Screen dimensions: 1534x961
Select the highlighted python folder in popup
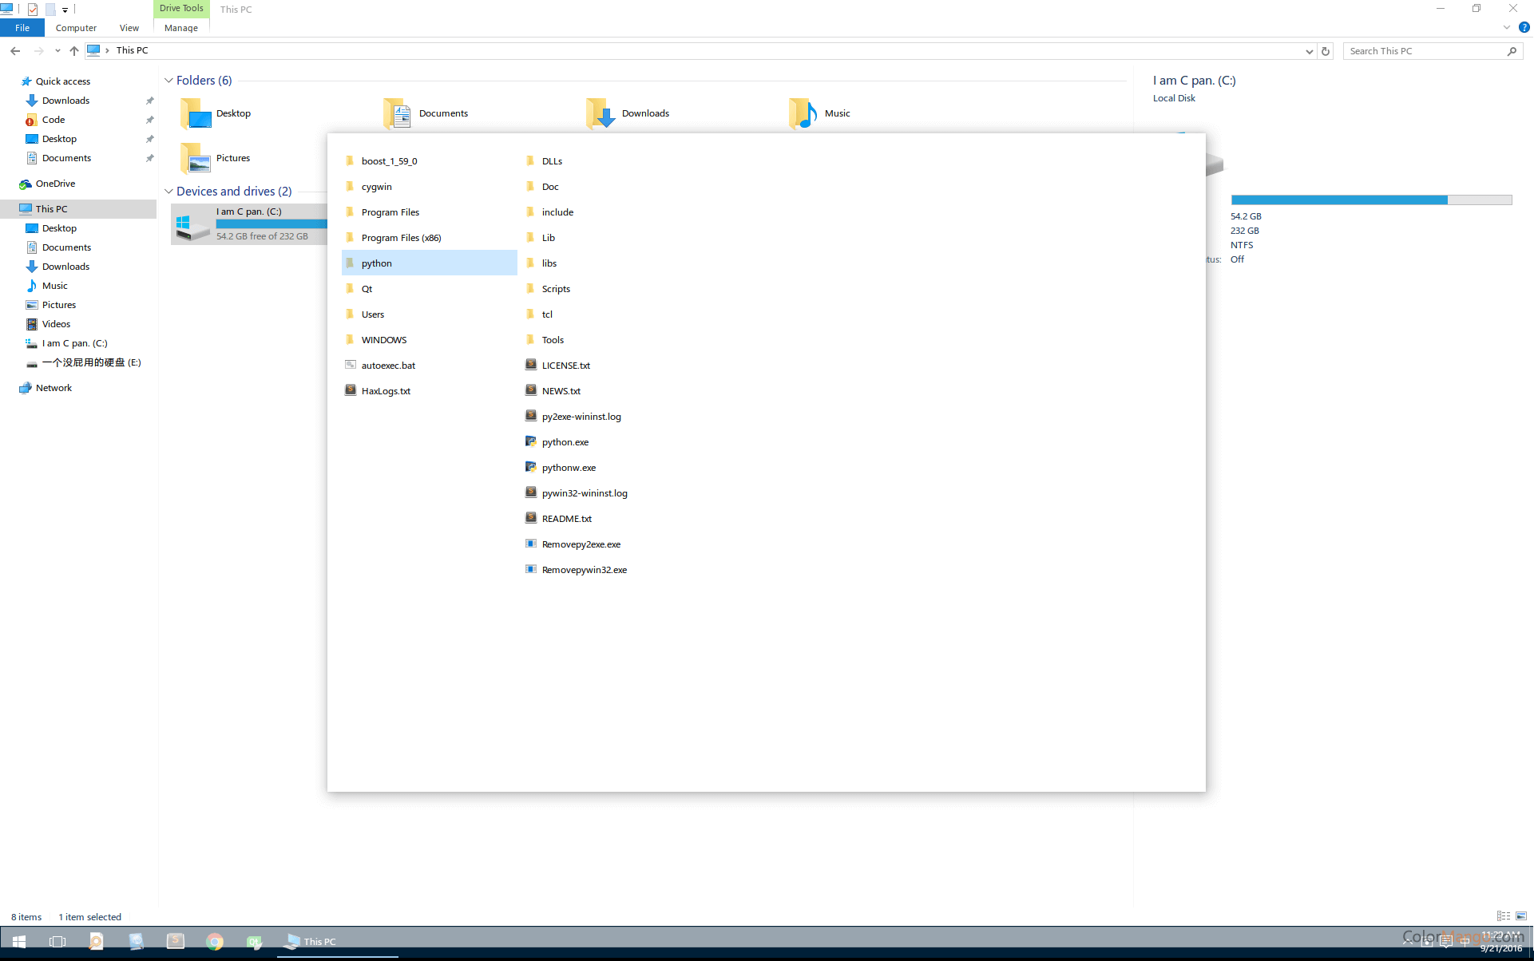[430, 263]
